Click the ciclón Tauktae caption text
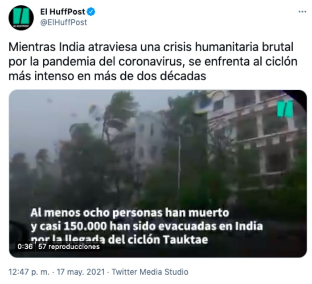 tap(168, 239)
